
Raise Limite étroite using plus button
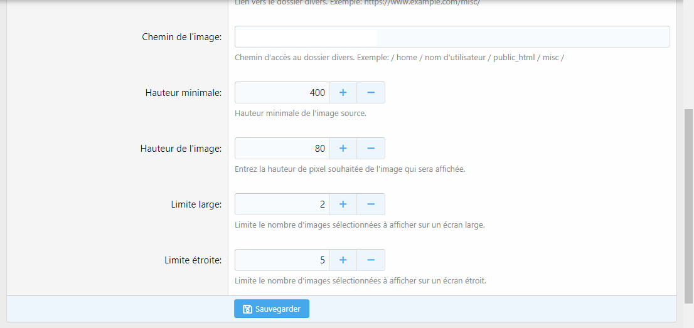tap(343, 260)
